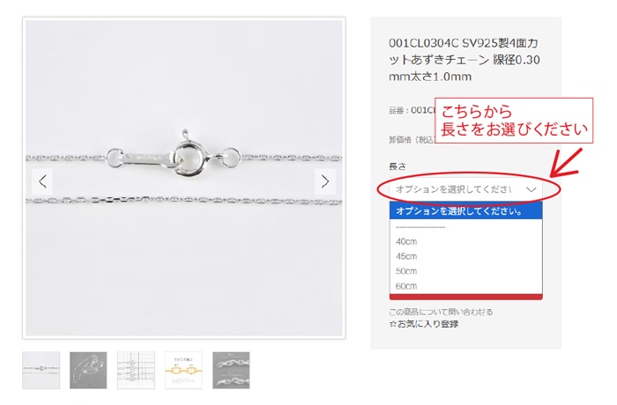Screen dimensions: 617x405
Task: Expand the length dropdown chevron
Action: click(x=532, y=189)
